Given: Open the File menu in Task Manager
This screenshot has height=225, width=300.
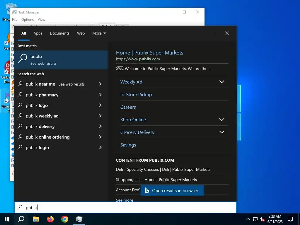Looking at the screenshot, I should click(15, 20).
